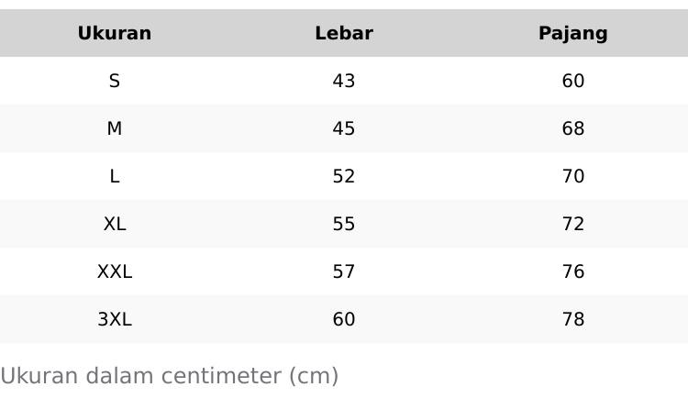Click Lebar value 57 for size XXL
The width and height of the screenshot is (688, 409).
coord(344,271)
